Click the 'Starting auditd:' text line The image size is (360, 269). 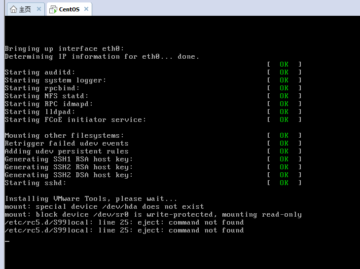tap(40, 73)
